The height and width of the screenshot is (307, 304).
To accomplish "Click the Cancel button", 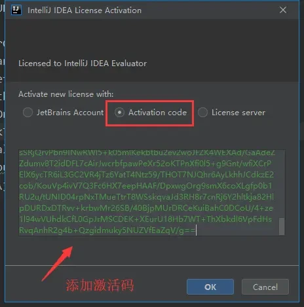I will point(265,287).
